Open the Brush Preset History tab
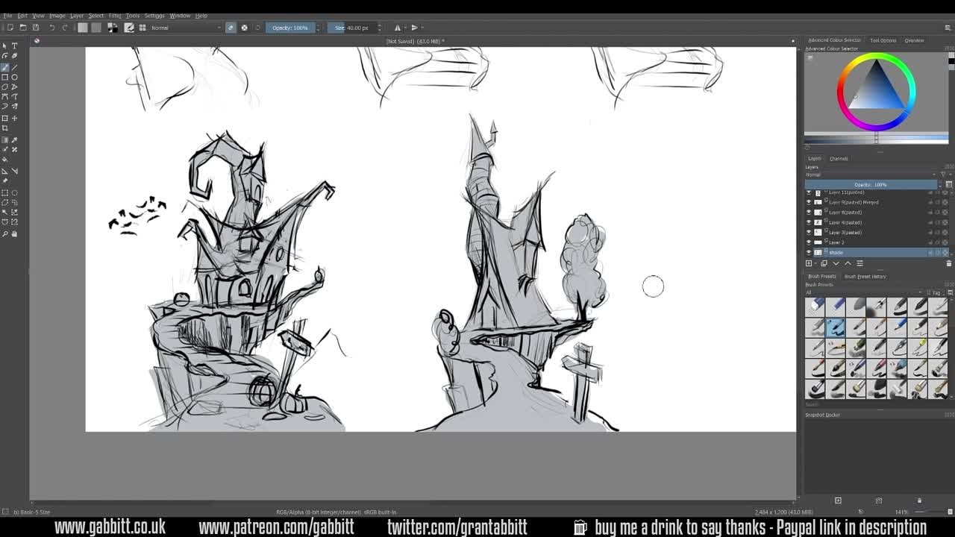 click(865, 276)
